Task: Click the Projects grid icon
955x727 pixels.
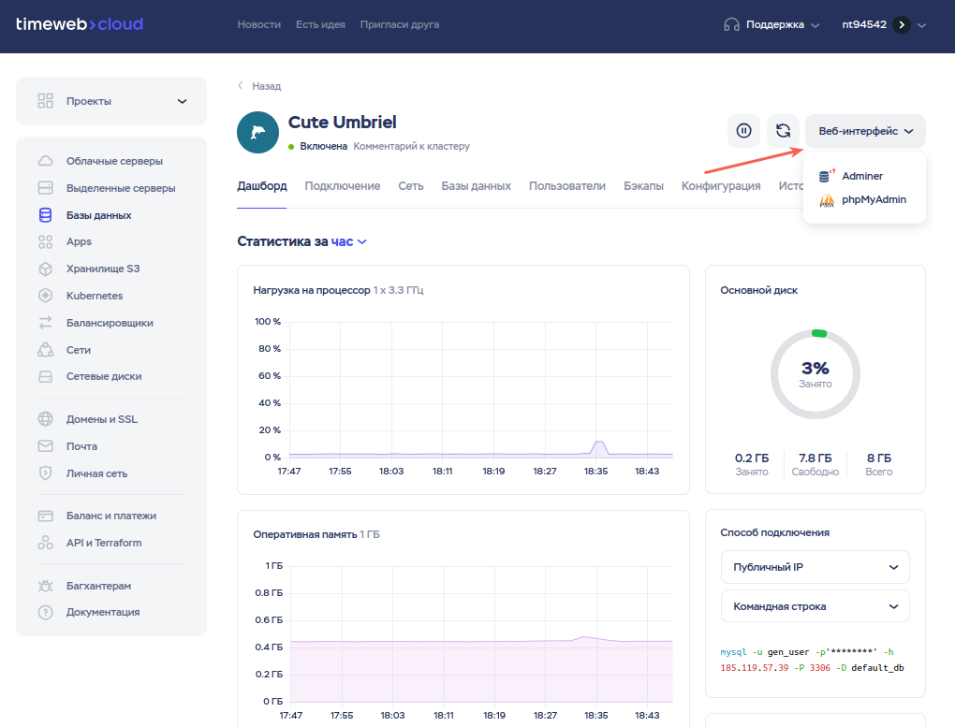Action: pyautogui.click(x=45, y=100)
